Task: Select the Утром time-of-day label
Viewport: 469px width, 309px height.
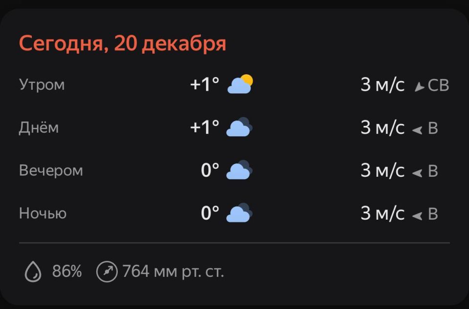Action: click(x=42, y=84)
